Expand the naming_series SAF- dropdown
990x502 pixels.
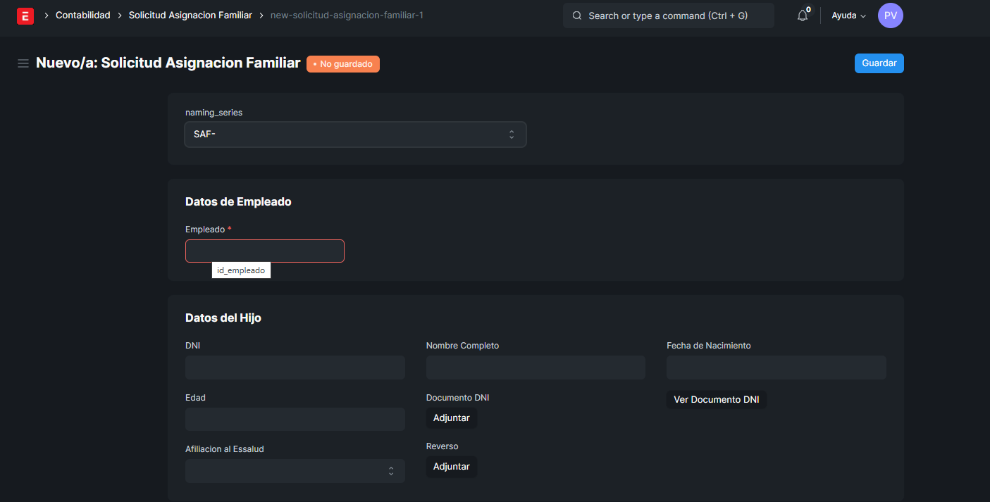click(355, 134)
